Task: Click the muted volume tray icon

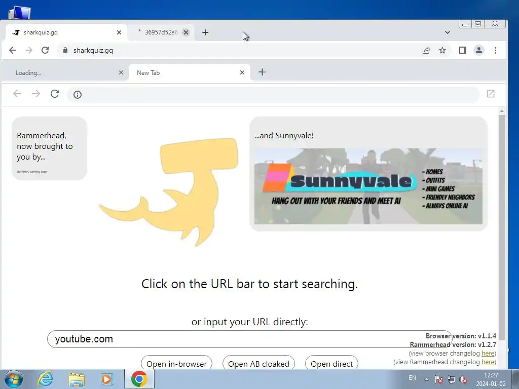Action: 463,379
